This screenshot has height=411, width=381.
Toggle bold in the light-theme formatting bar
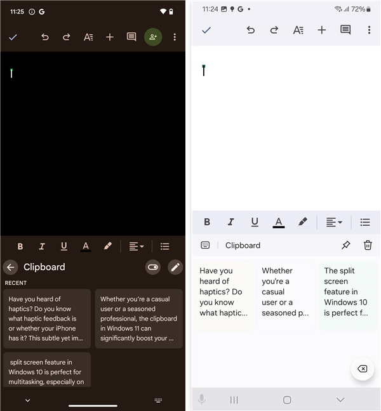click(x=207, y=222)
